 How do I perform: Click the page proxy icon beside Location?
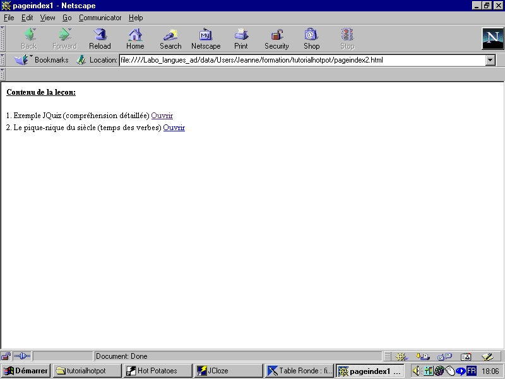tap(81, 60)
